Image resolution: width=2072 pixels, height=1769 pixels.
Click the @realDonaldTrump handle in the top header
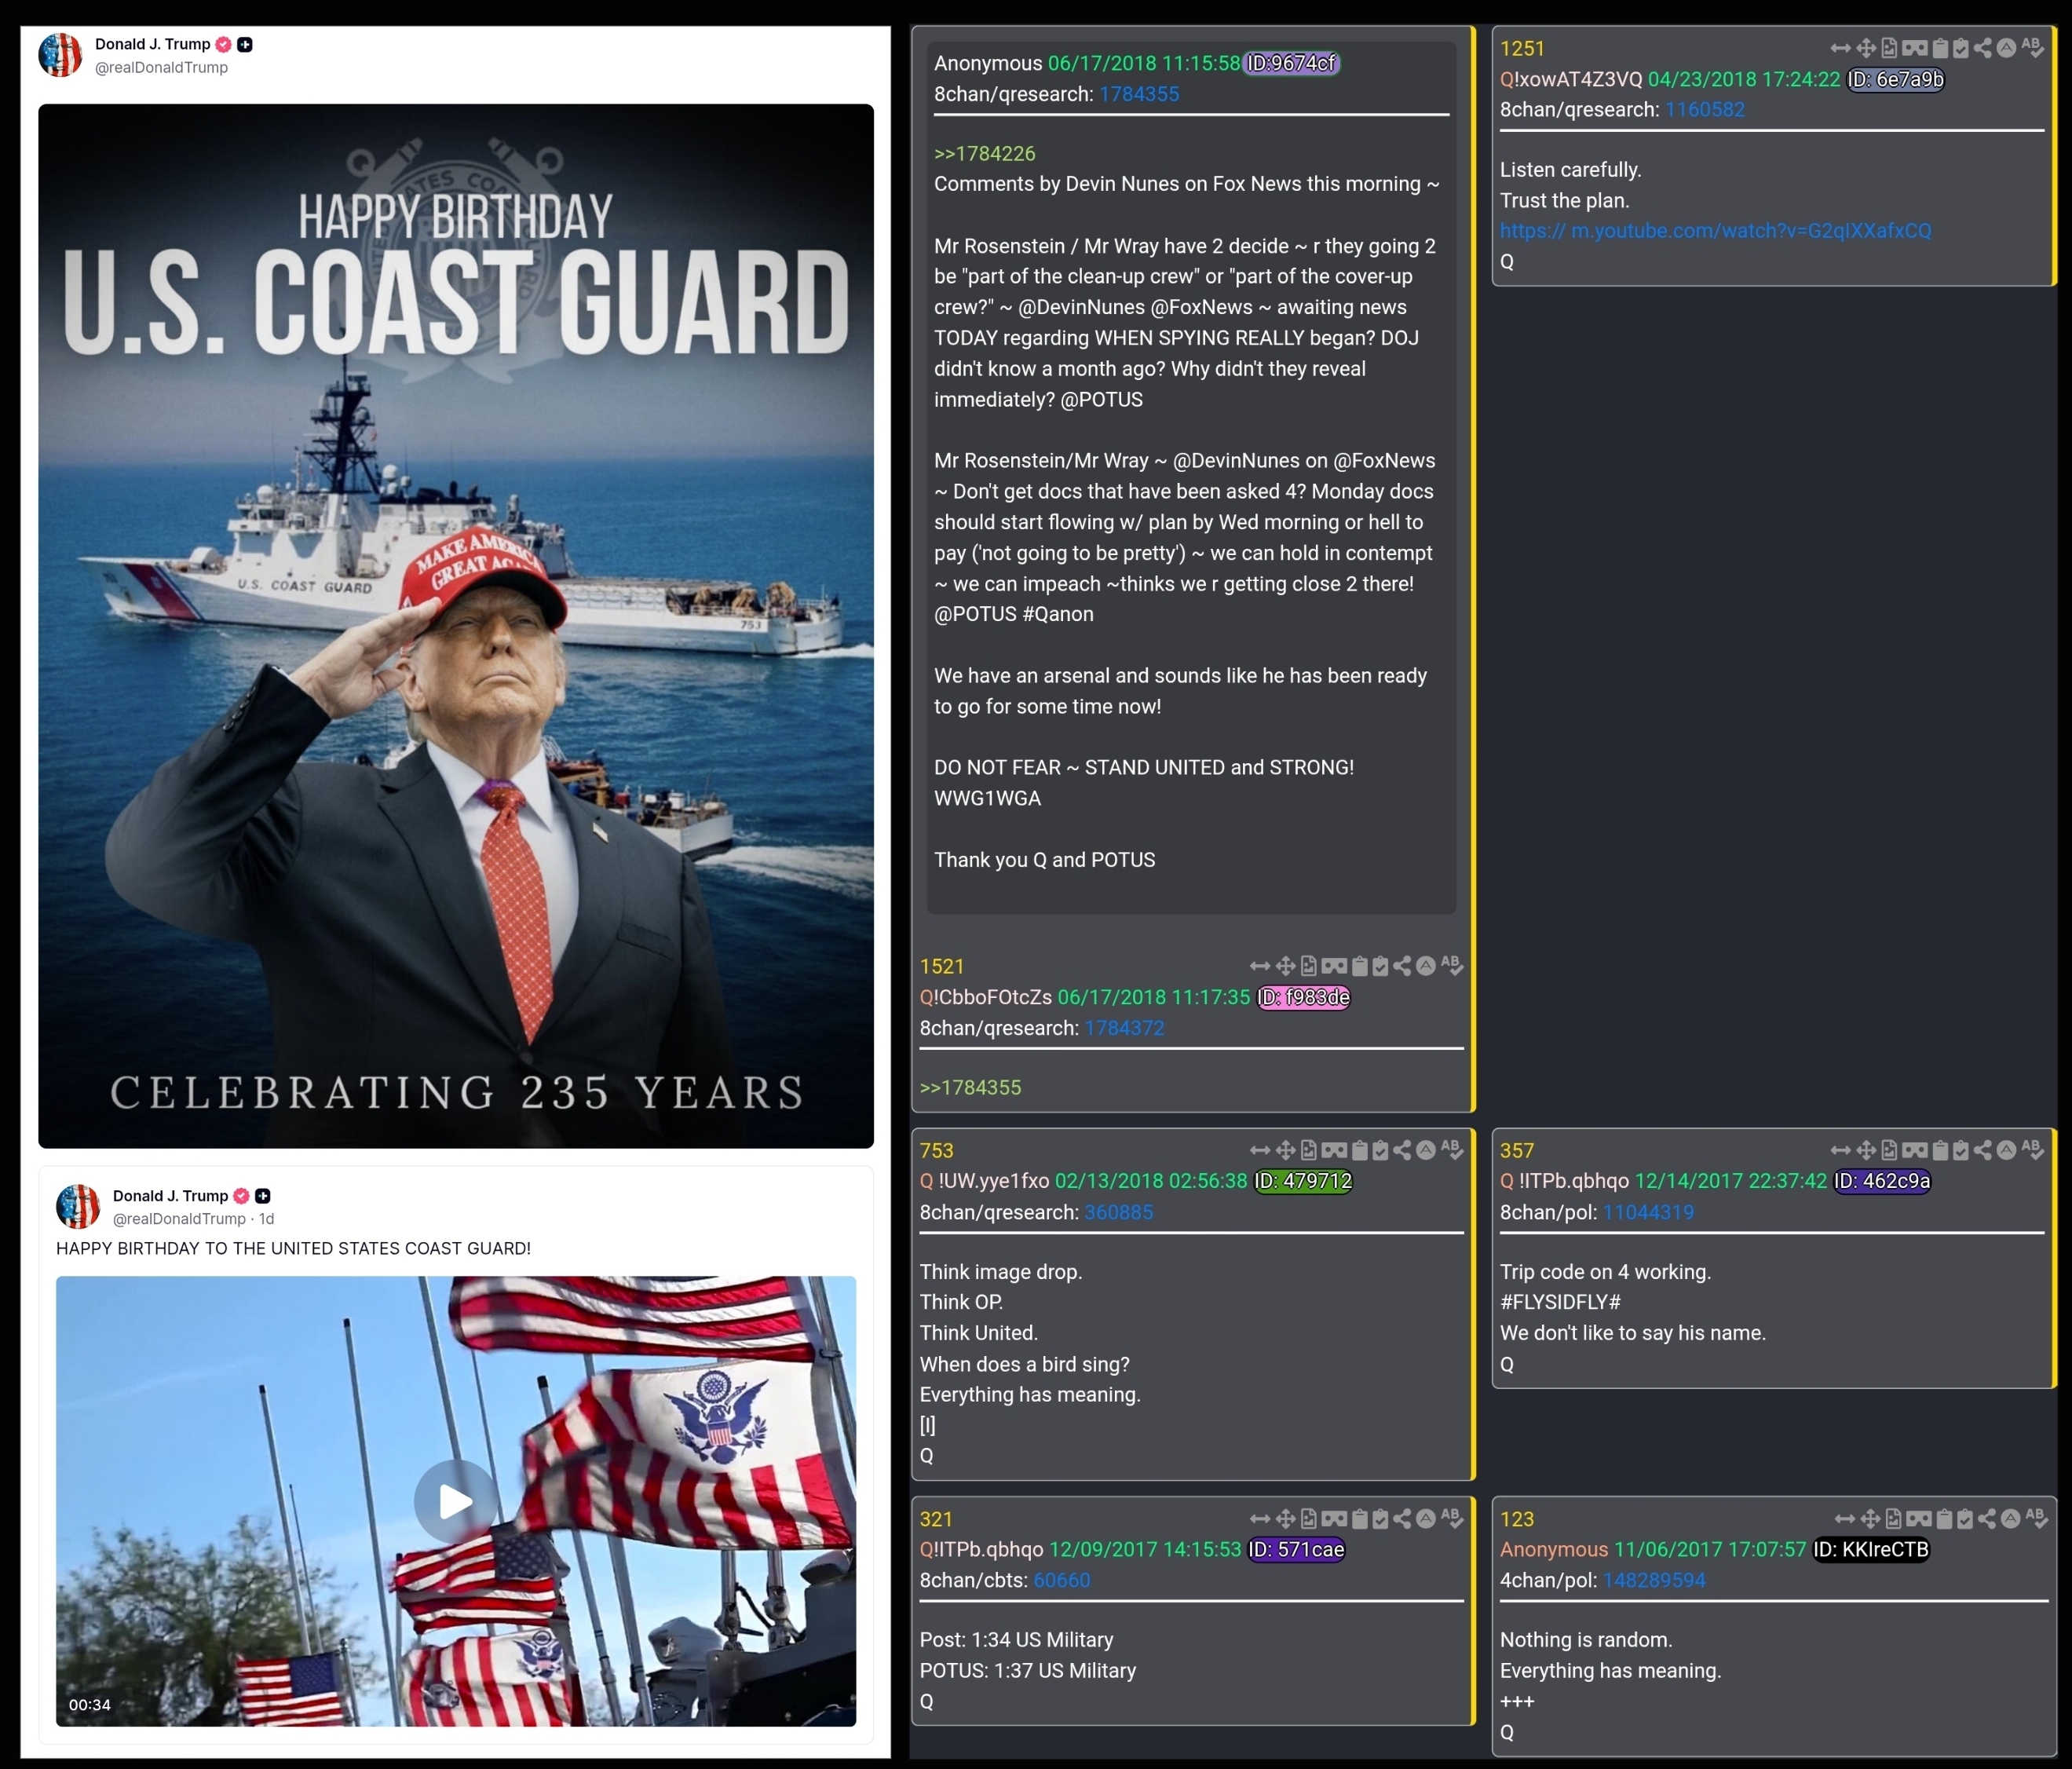click(x=161, y=67)
